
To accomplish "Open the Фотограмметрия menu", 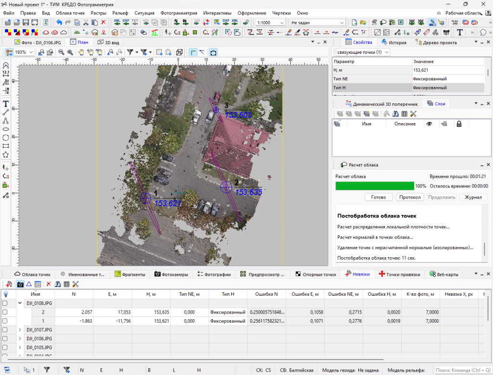I will click(179, 13).
